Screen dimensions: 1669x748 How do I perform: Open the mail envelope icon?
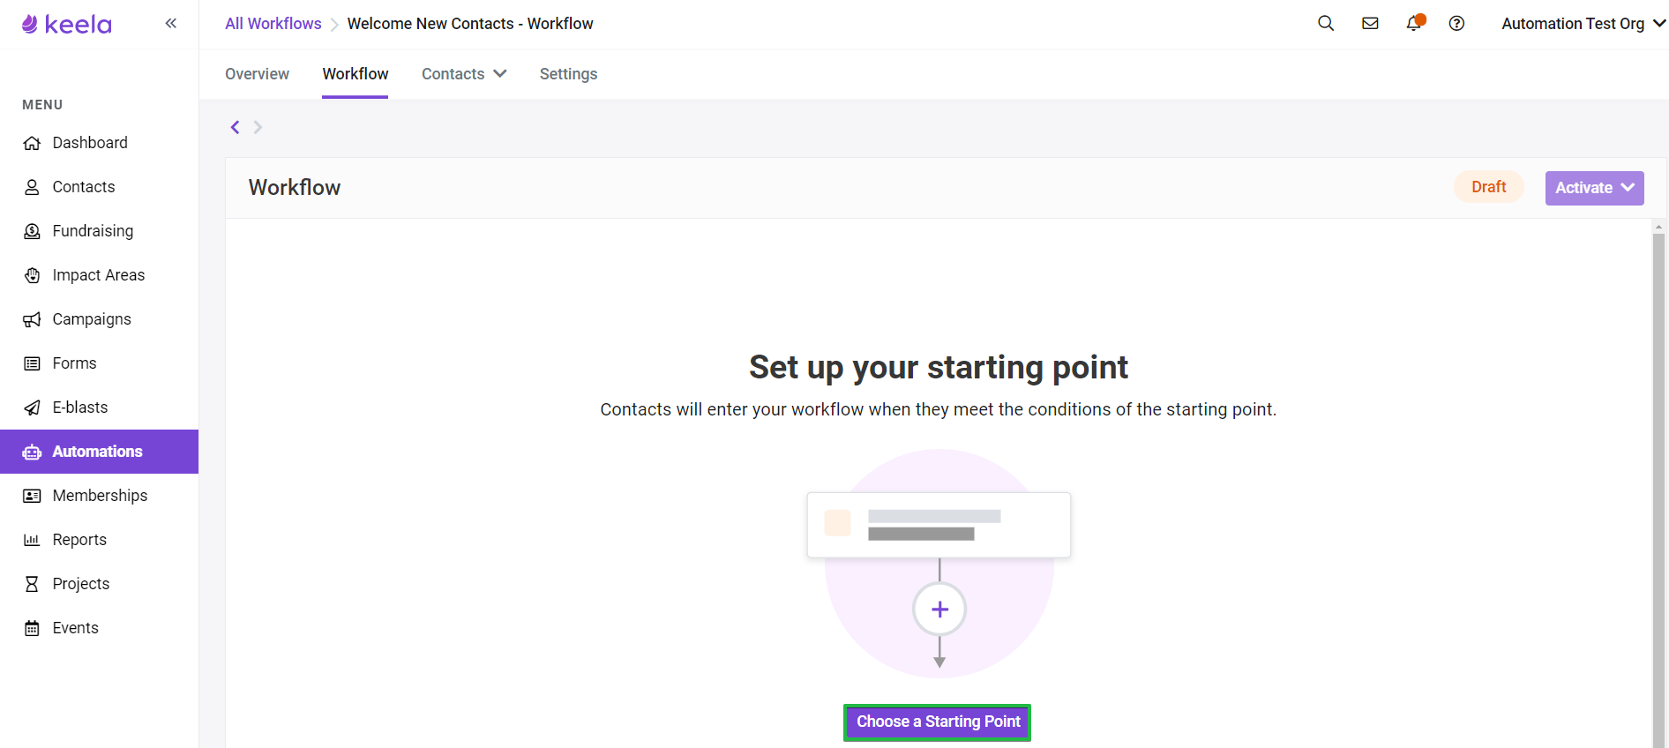tap(1370, 24)
